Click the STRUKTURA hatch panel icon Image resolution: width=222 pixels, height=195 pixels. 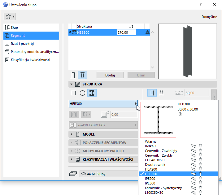click(78, 84)
